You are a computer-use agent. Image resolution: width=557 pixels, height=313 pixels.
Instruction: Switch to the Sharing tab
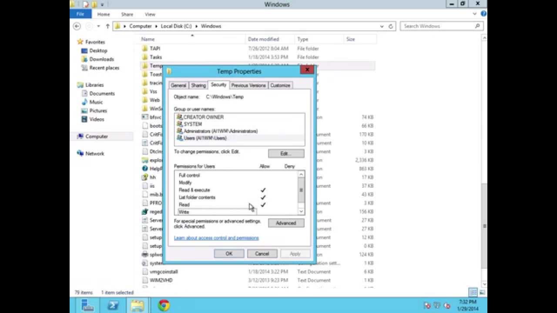(x=198, y=85)
